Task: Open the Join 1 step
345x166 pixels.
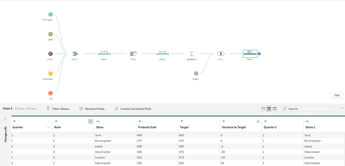Action: (221, 54)
